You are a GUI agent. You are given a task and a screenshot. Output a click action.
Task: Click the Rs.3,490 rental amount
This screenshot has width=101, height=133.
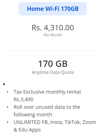point(23,99)
